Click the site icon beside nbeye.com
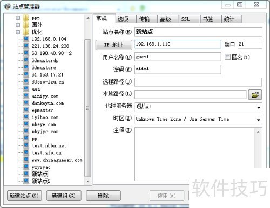This screenshot has width=270, height=208. point(26,124)
